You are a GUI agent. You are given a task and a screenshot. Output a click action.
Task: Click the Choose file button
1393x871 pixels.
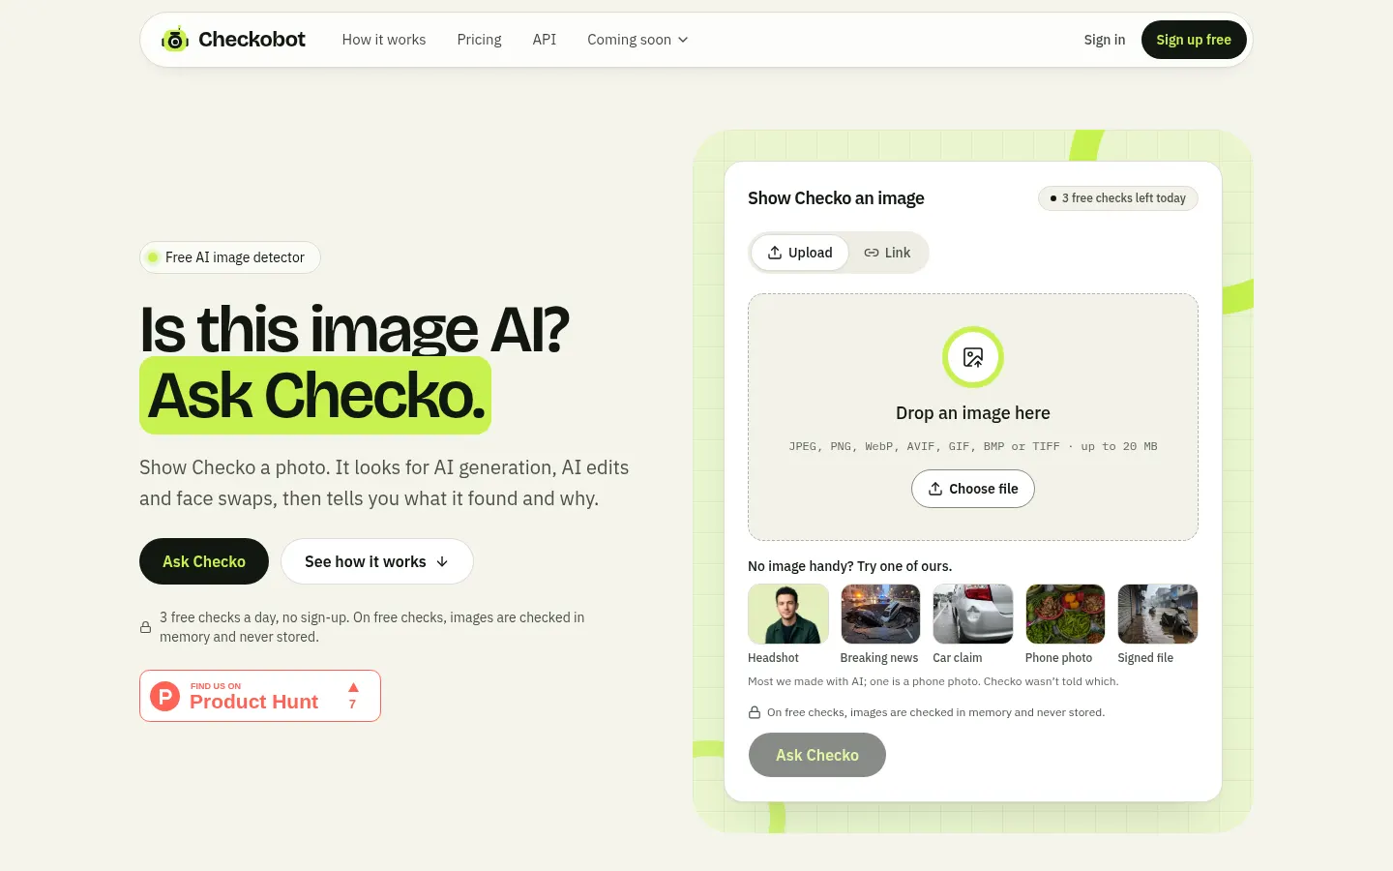click(973, 489)
